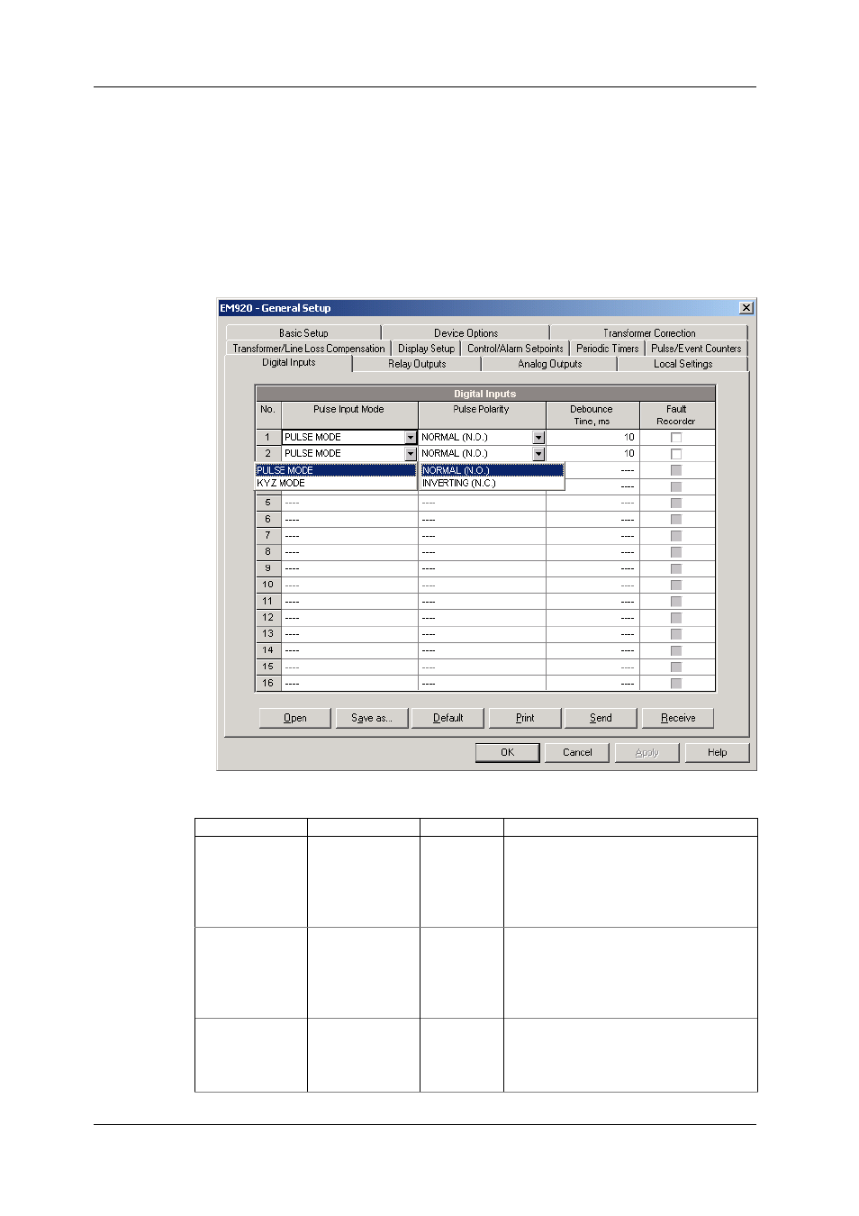Select row number 5 in Digital Inputs
Viewport: 859px width, 1216px height.
coord(267,503)
